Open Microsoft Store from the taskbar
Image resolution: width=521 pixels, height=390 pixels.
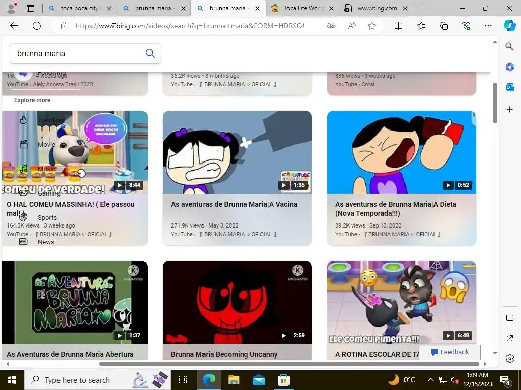coord(283,380)
